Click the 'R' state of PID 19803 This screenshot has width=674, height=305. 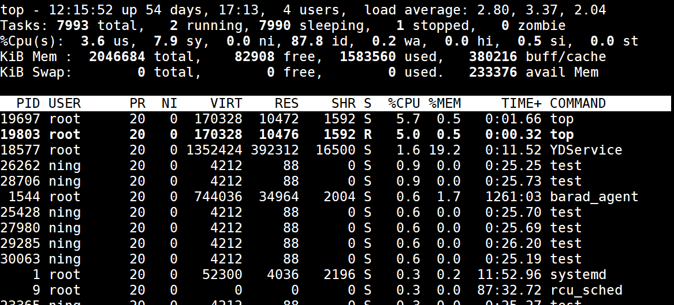[367, 134]
